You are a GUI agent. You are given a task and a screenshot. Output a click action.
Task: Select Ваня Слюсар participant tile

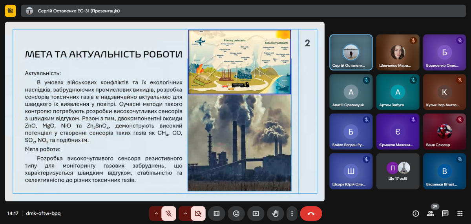click(445, 131)
